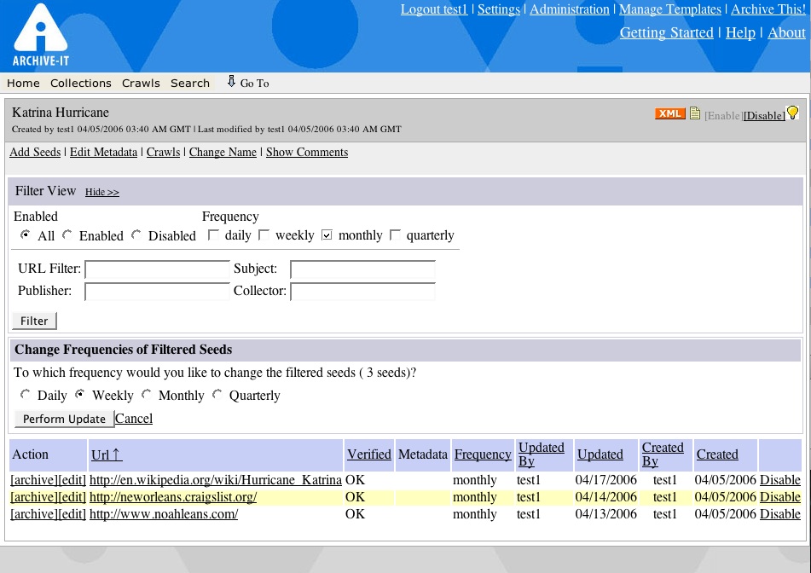The height and width of the screenshot is (573, 811).
Task: Open the Add Seeds link
Action: coord(35,152)
